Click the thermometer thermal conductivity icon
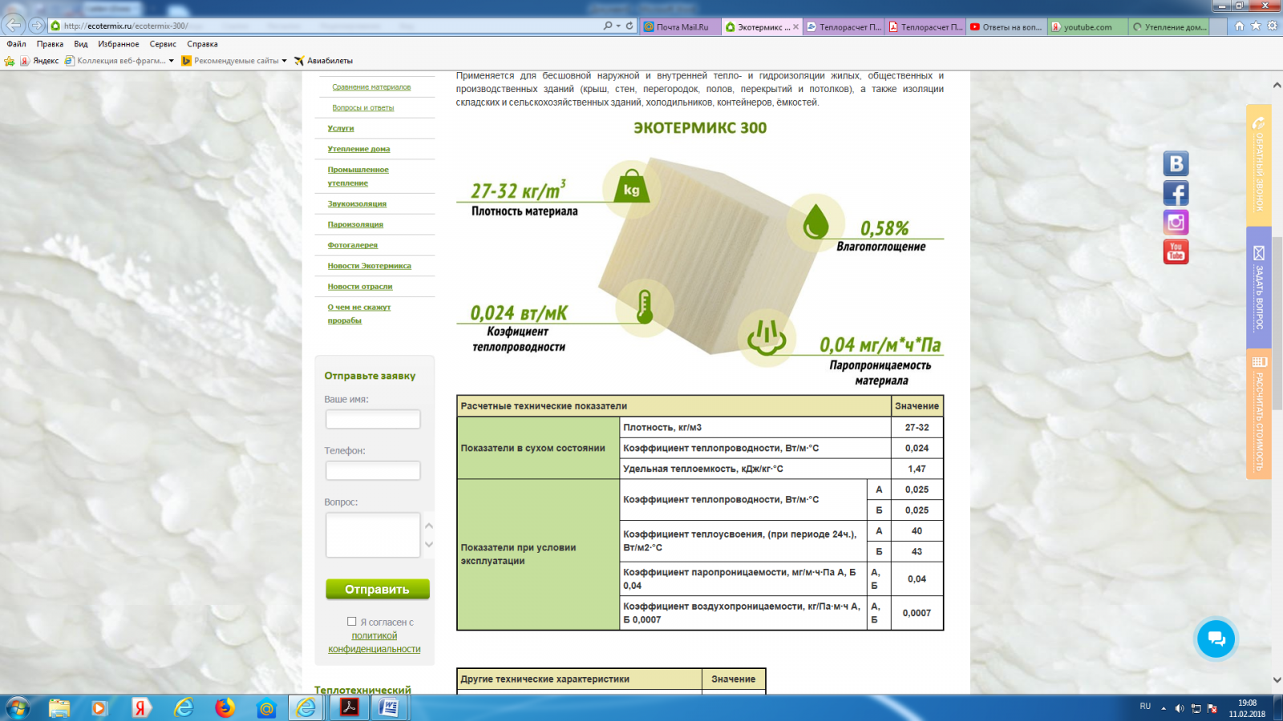 pos(644,306)
